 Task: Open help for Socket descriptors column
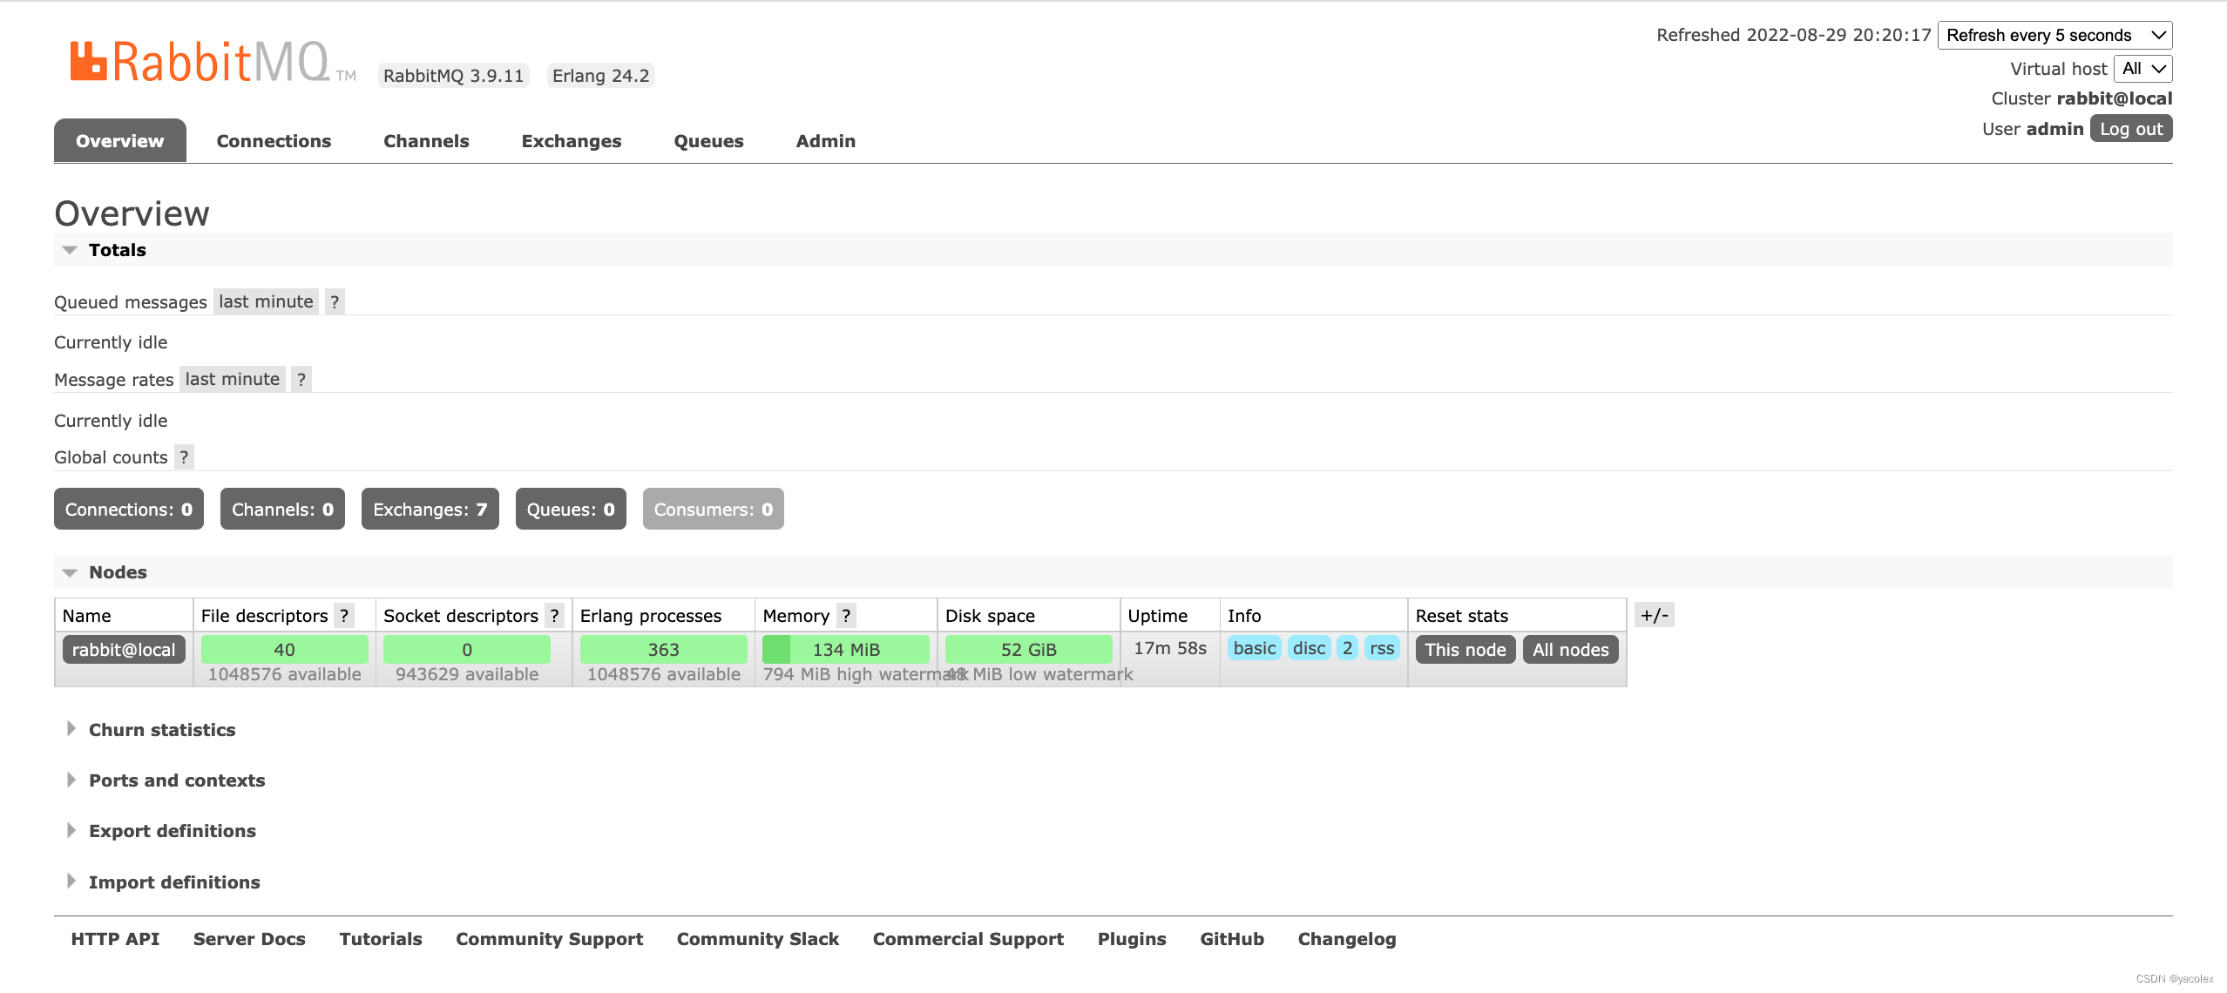[x=554, y=616]
